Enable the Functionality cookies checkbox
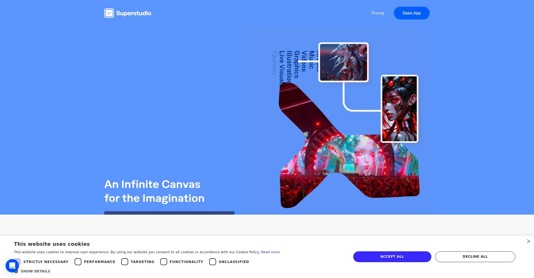The height and width of the screenshot is (278, 534). click(164, 262)
